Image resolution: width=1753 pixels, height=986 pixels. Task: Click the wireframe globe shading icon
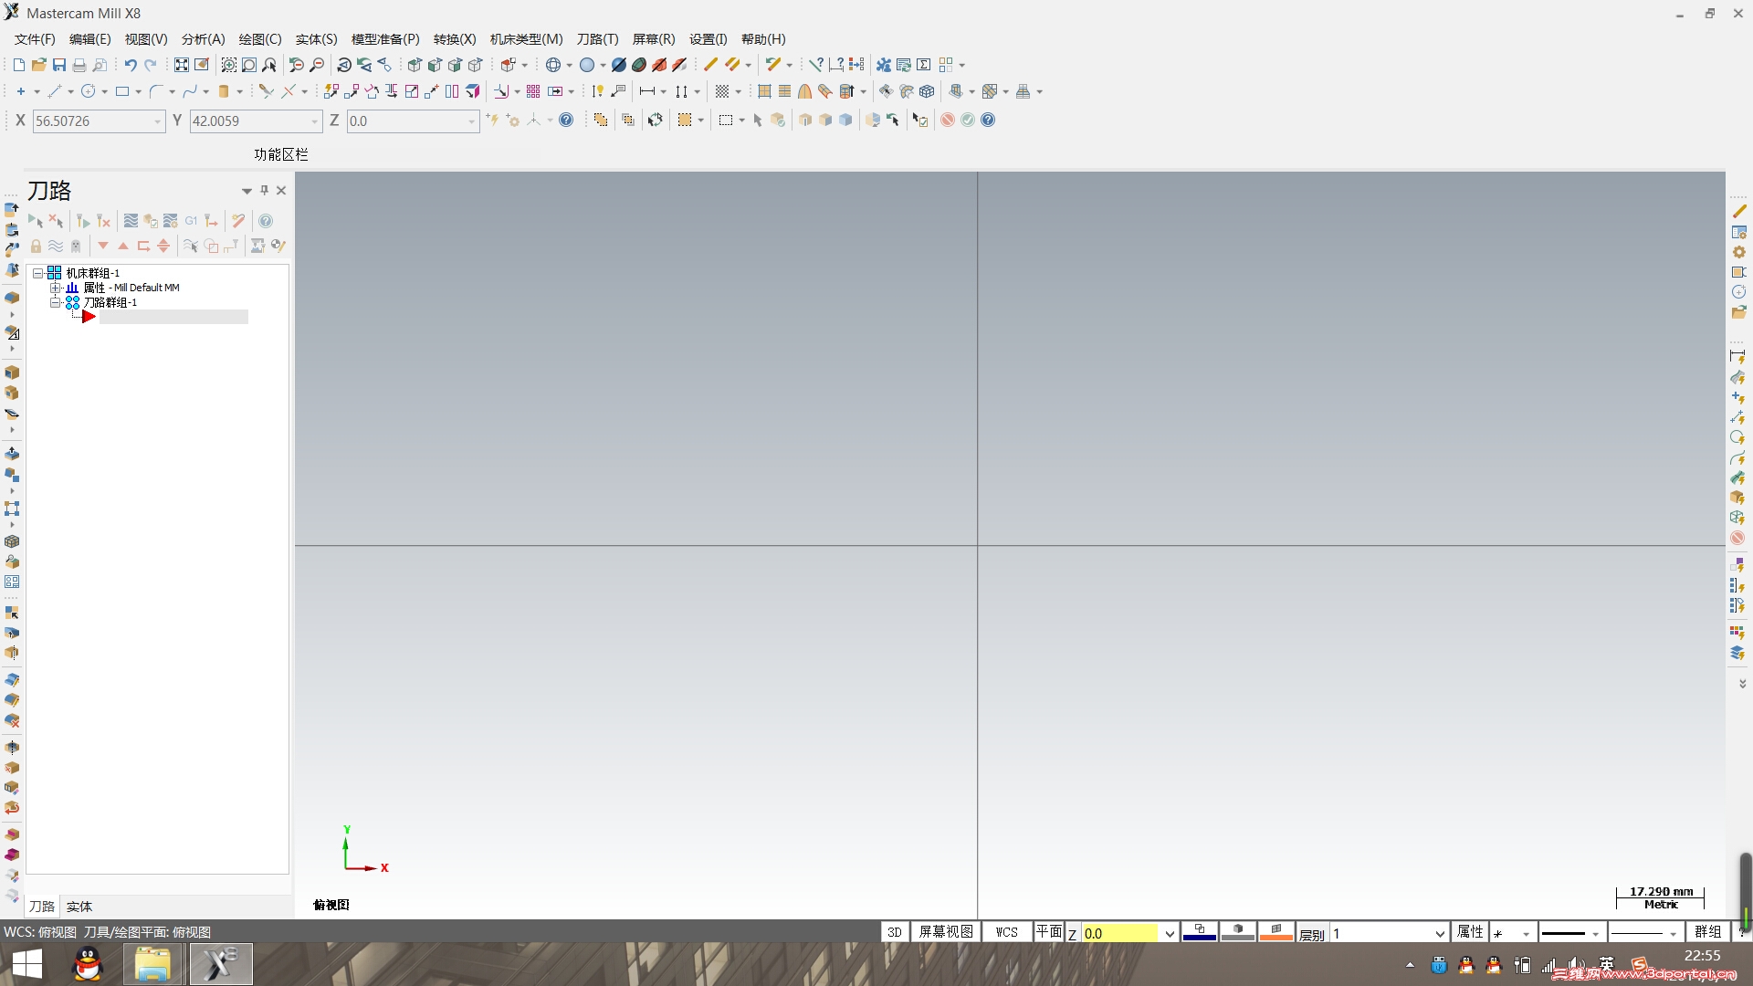pyautogui.click(x=552, y=65)
